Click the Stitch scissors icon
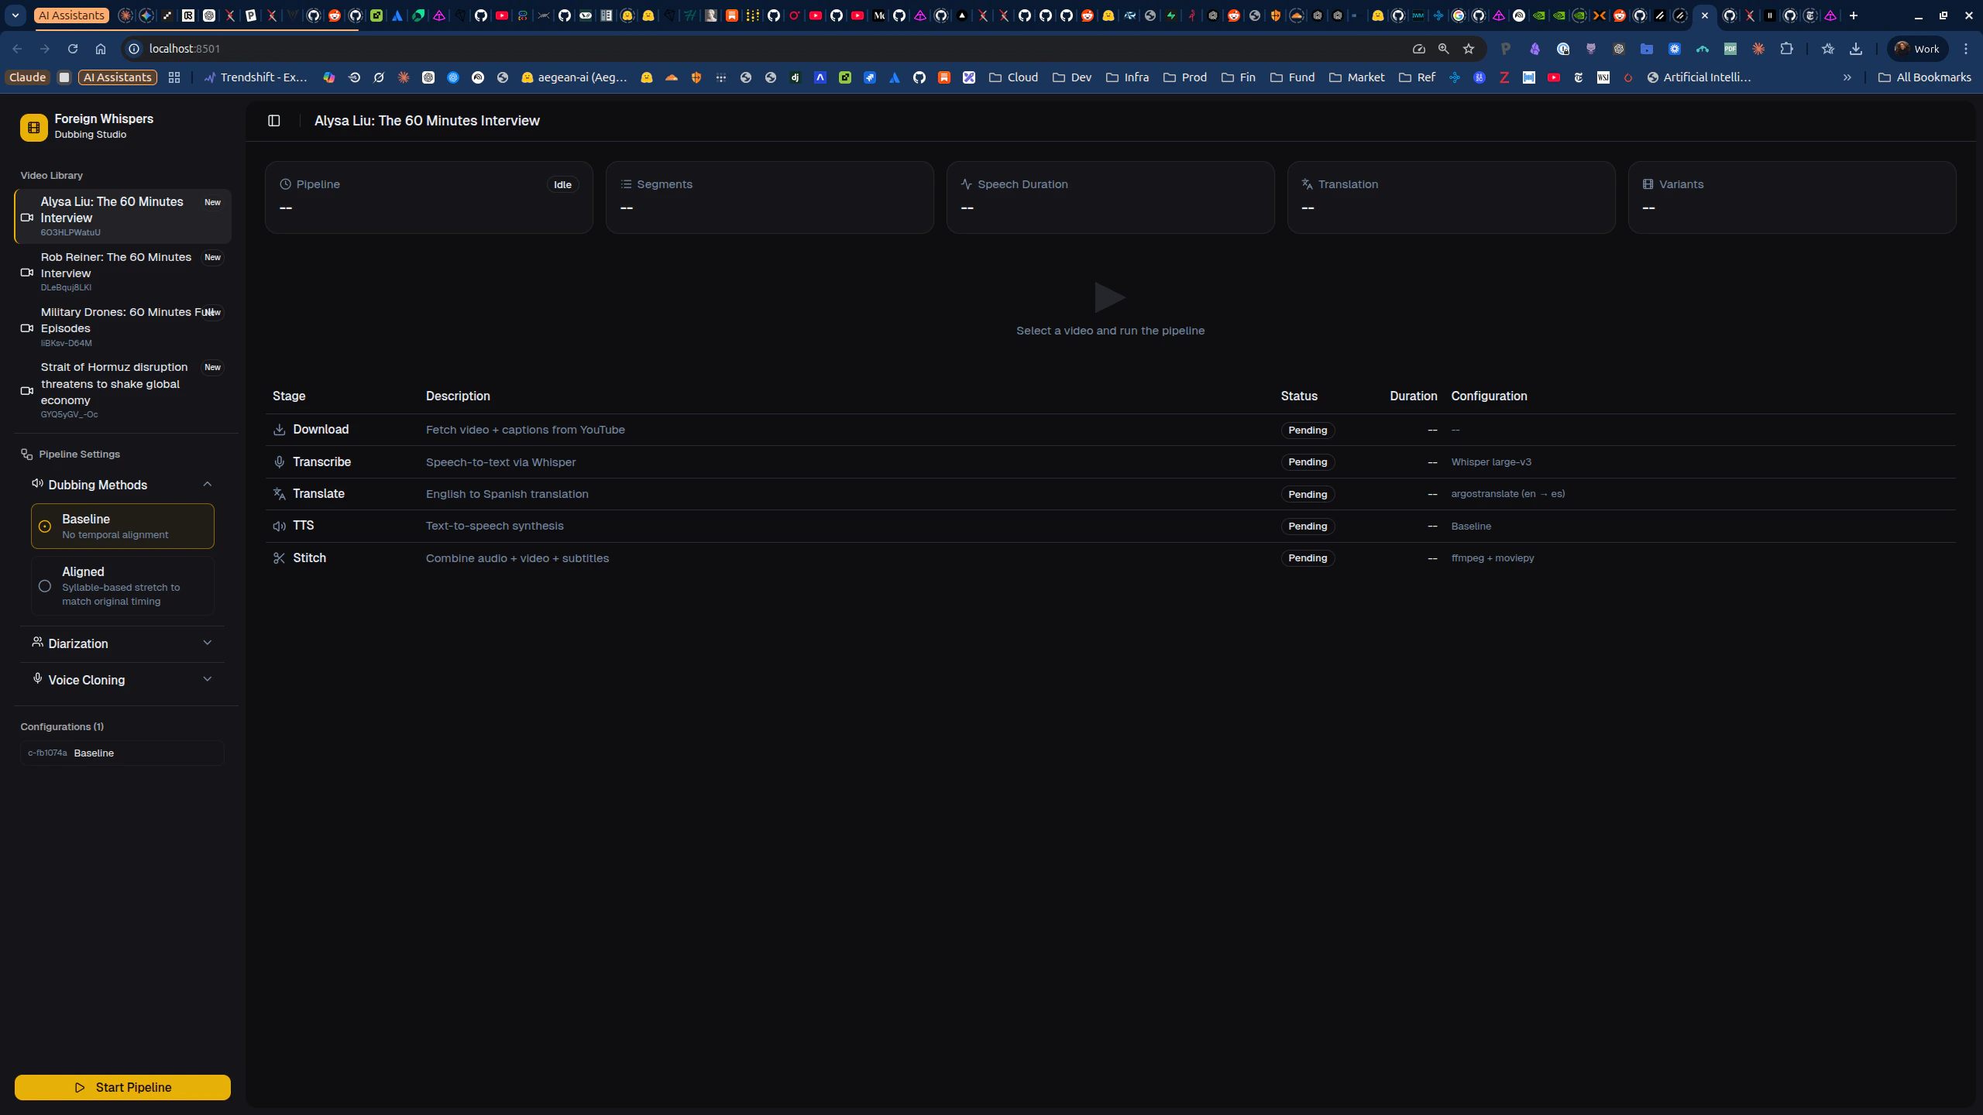 click(x=280, y=558)
